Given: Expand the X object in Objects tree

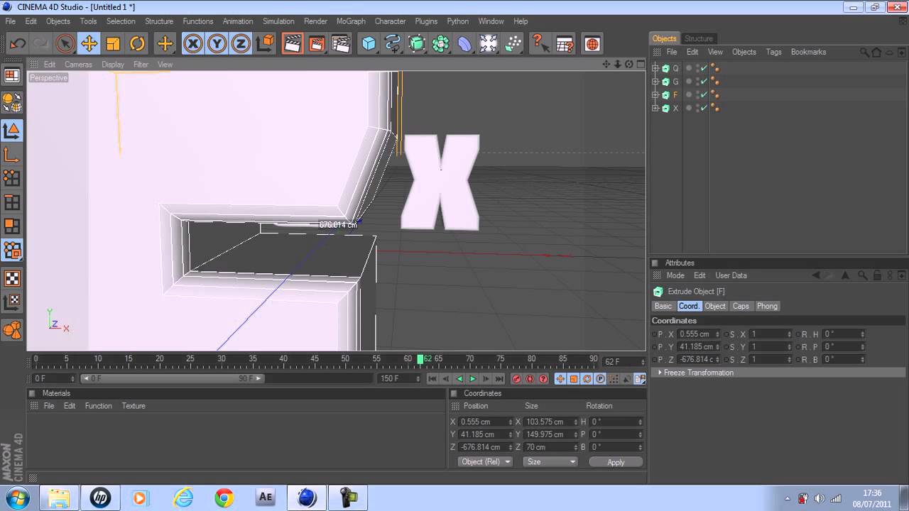Looking at the screenshot, I should (x=655, y=108).
